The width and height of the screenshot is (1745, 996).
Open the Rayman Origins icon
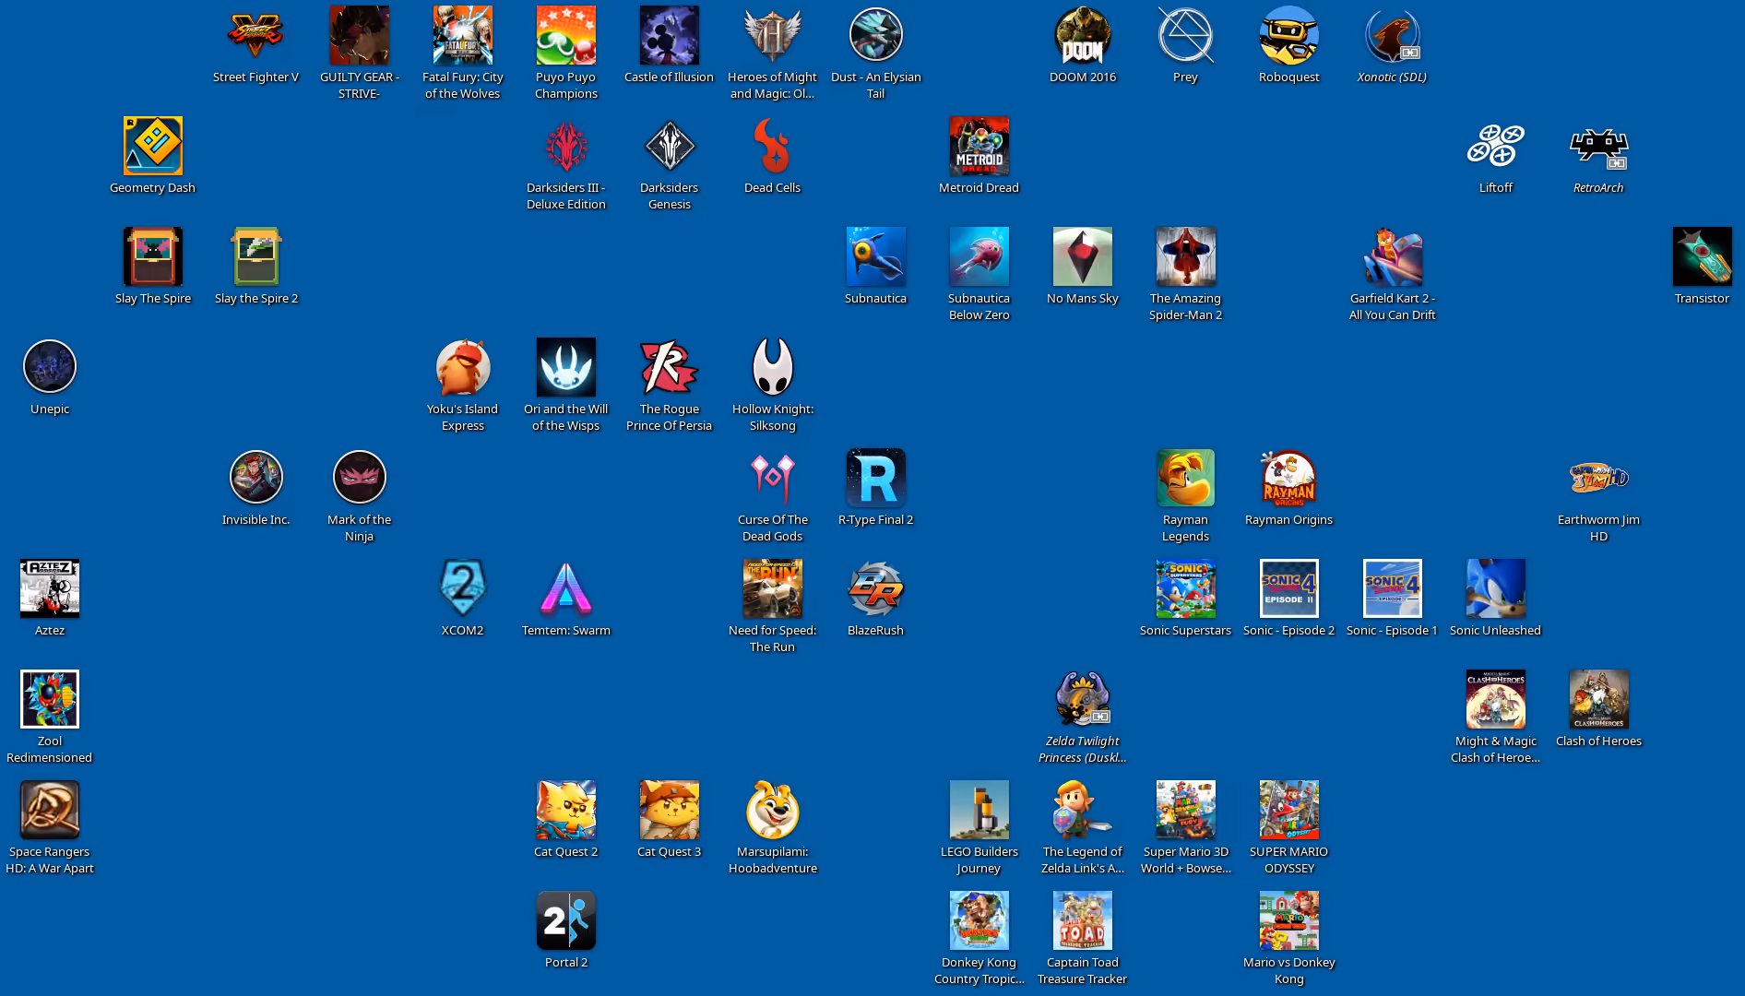(1288, 478)
